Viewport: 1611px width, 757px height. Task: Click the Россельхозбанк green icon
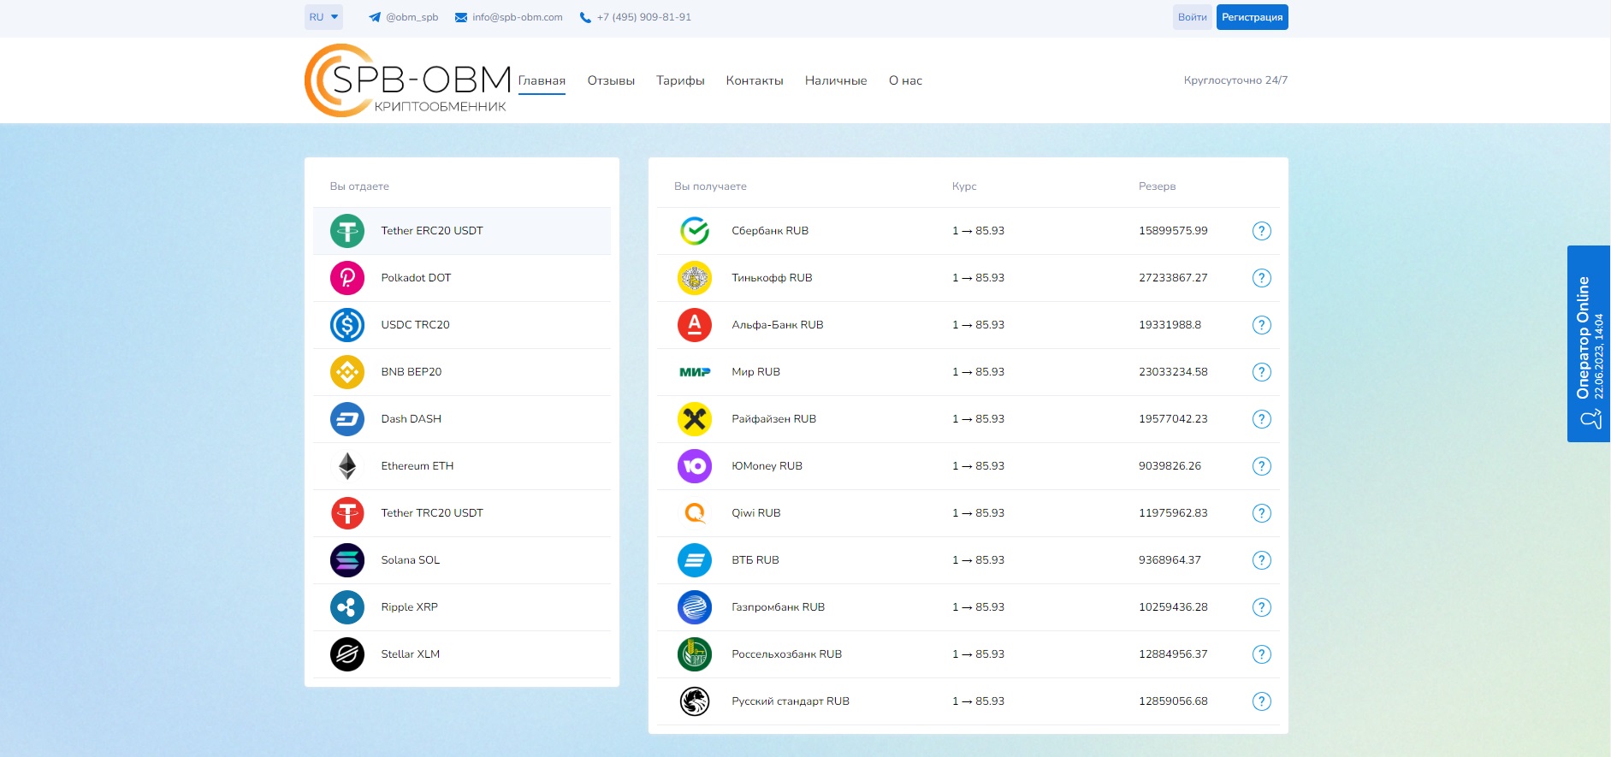[x=695, y=654]
